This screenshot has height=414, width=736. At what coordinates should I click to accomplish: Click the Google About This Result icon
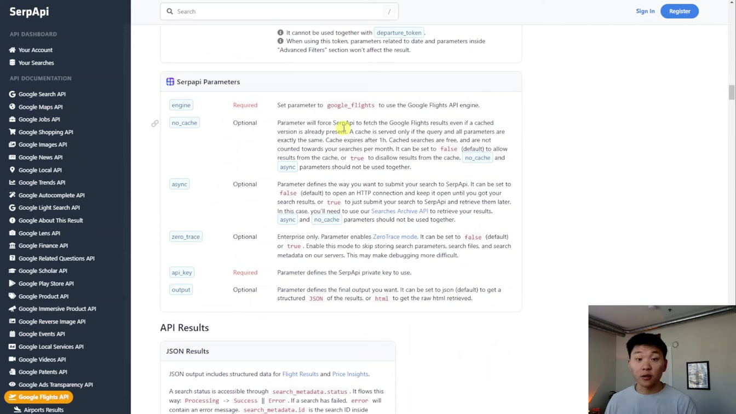click(x=12, y=220)
